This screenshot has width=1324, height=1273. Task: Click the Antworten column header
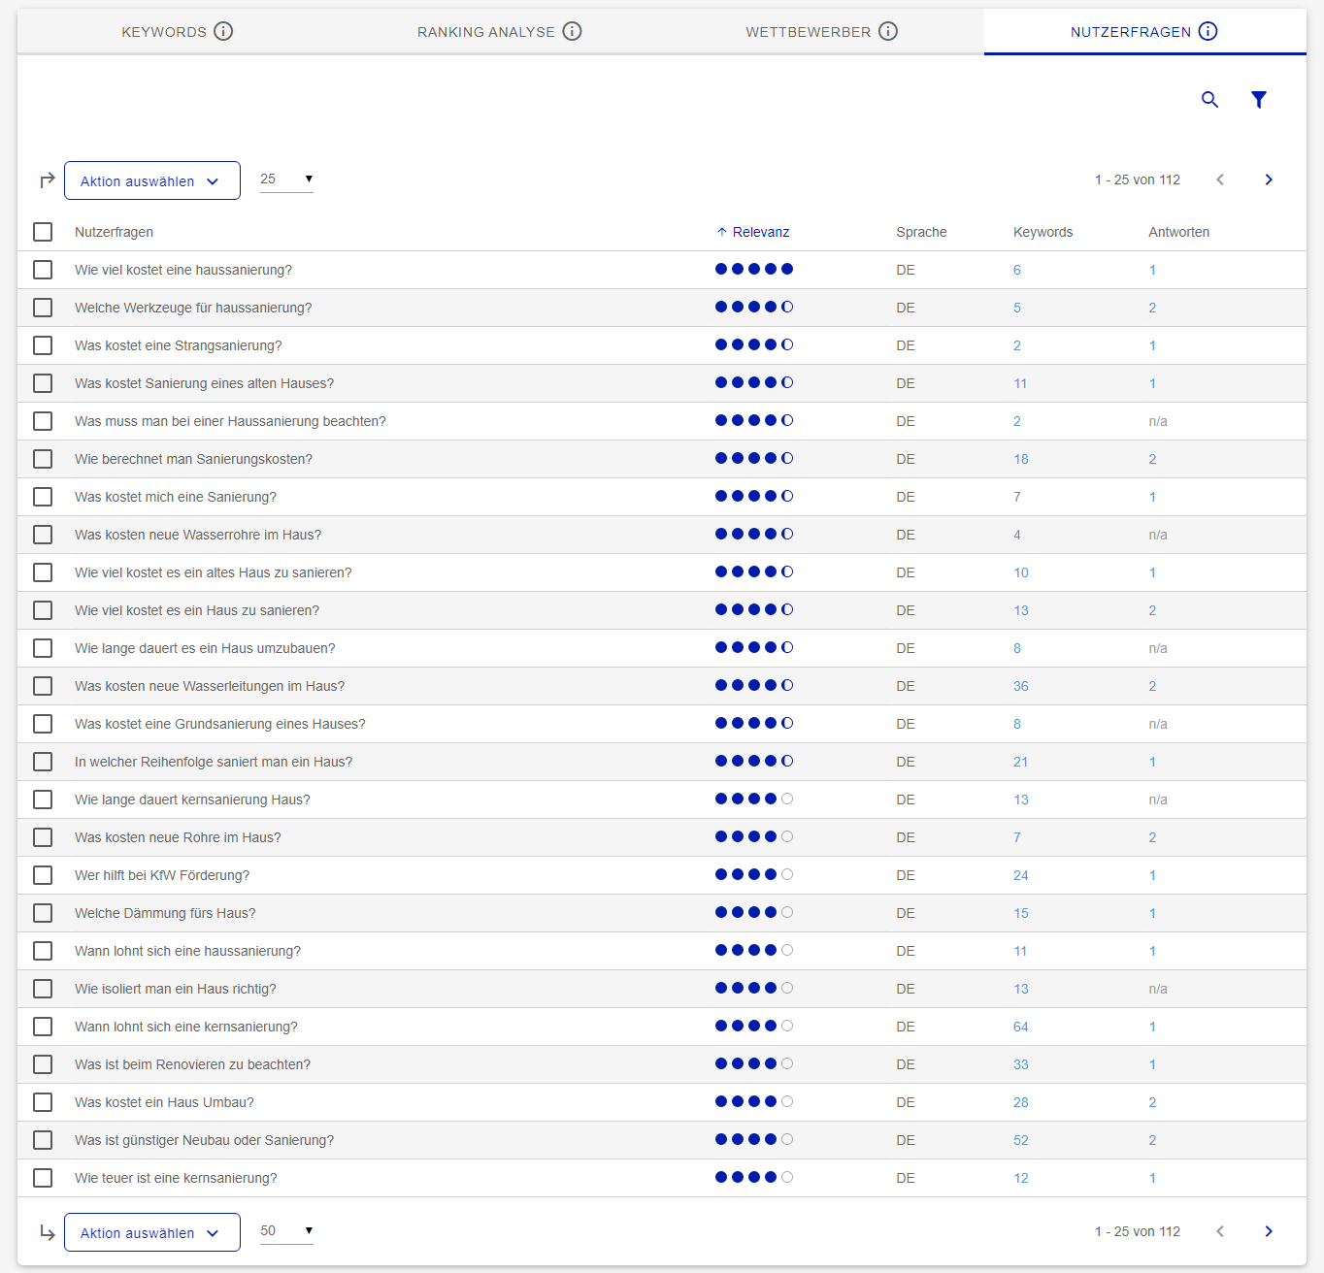[1178, 232]
